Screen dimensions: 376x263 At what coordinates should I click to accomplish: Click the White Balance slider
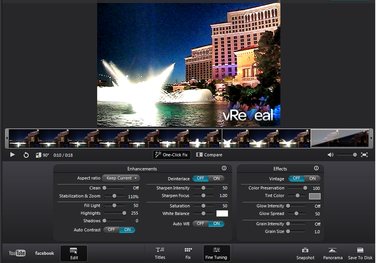(203, 213)
